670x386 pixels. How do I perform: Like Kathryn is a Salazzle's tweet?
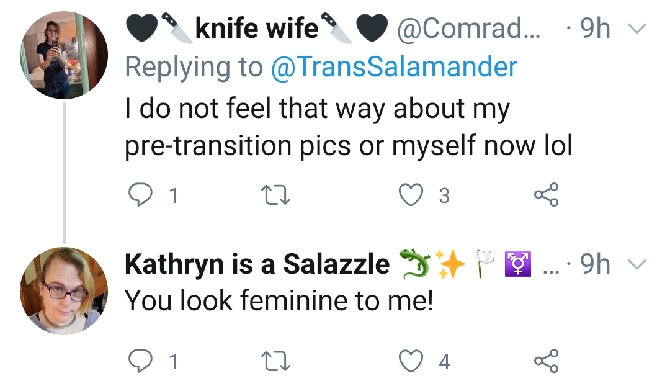[411, 361]
